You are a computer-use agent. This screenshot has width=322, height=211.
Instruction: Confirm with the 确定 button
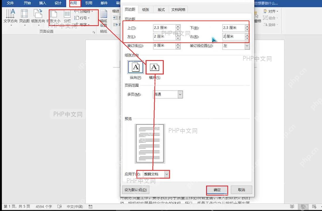tap(217, 190)
